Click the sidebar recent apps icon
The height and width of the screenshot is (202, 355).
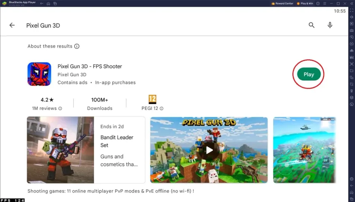coord(351,199)
